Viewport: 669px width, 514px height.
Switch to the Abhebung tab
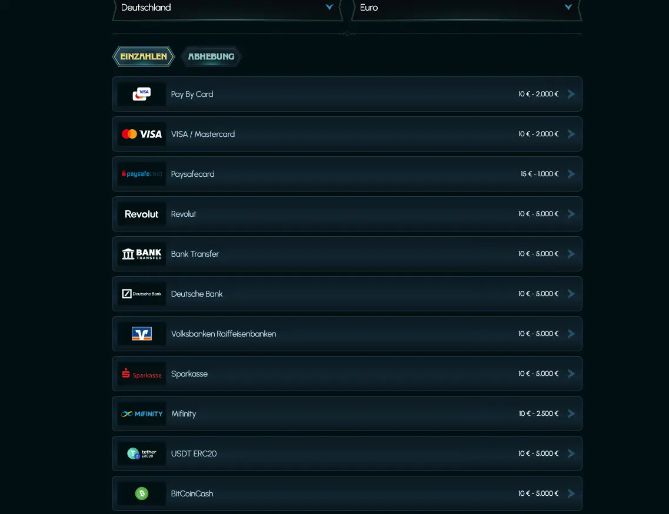(211, 56)
